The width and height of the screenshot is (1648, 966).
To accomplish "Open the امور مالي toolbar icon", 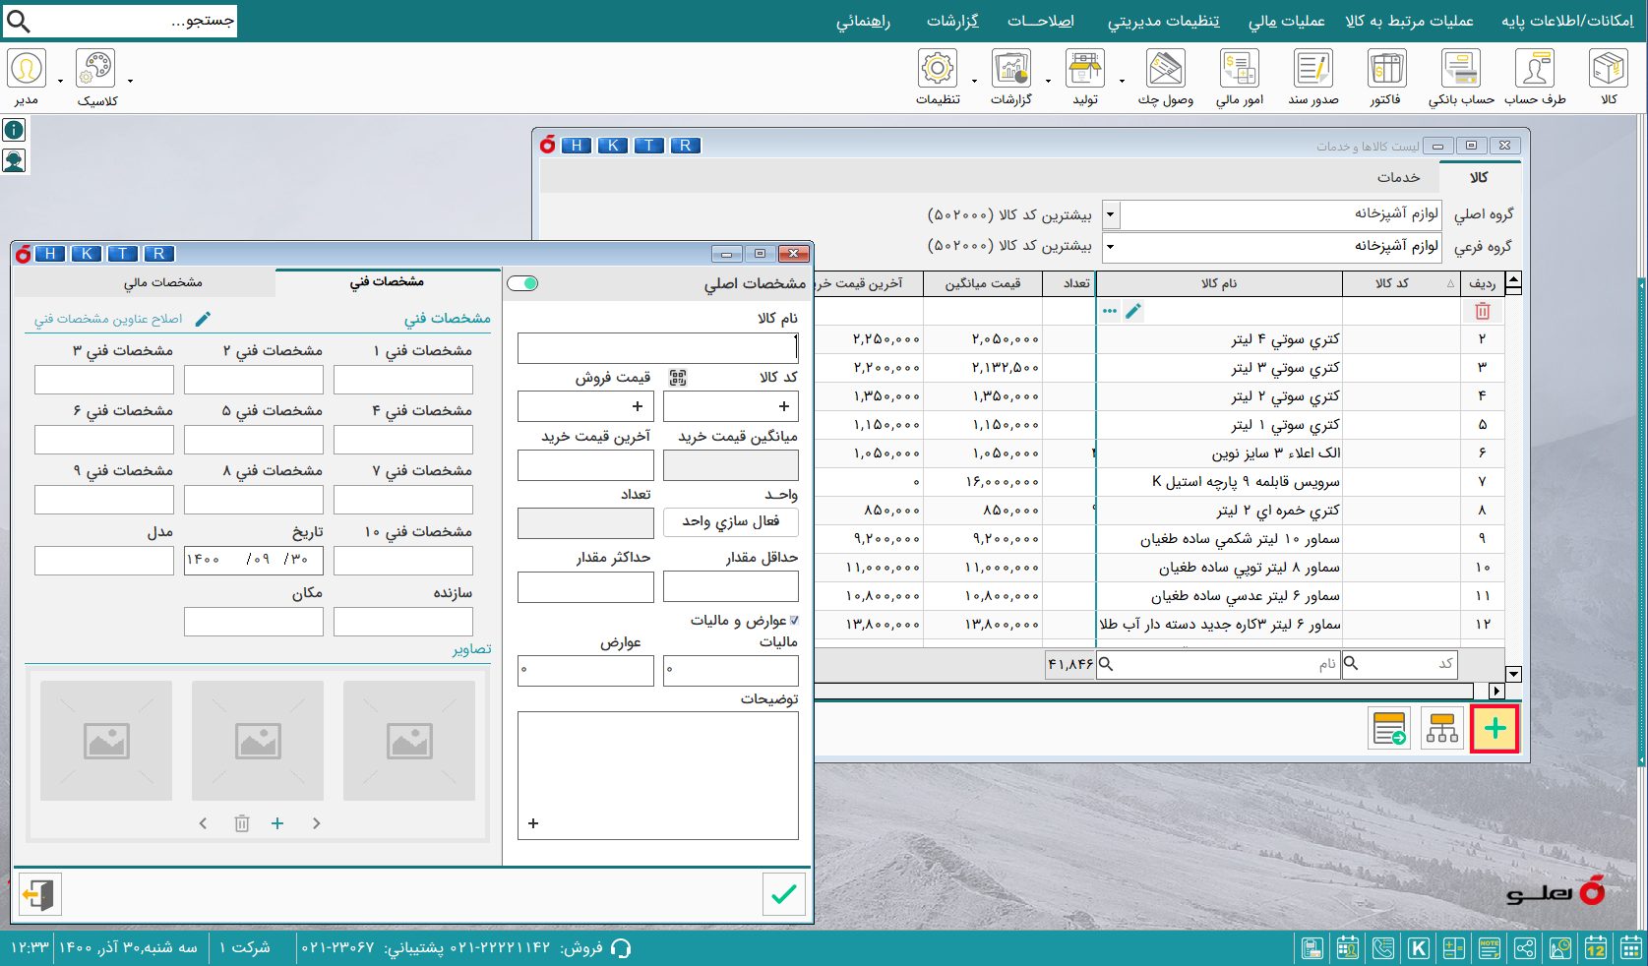I will pos(1238,69).
